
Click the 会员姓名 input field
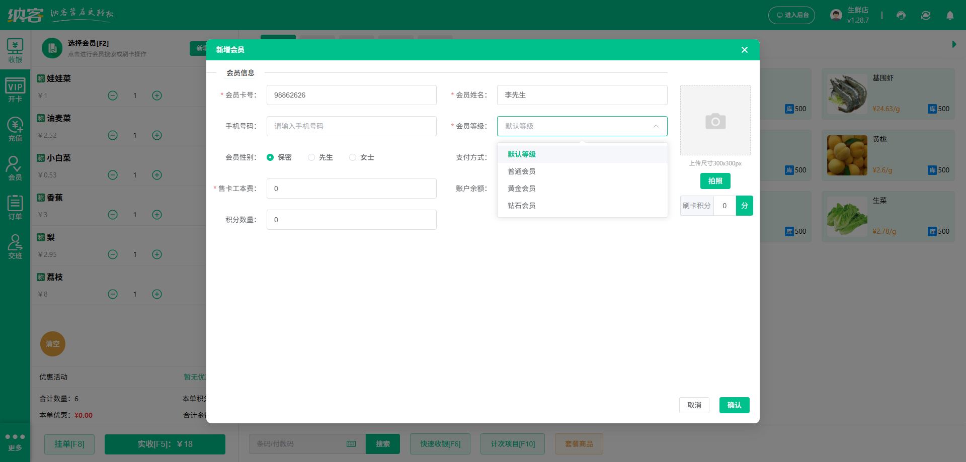[x=582, y=95]
